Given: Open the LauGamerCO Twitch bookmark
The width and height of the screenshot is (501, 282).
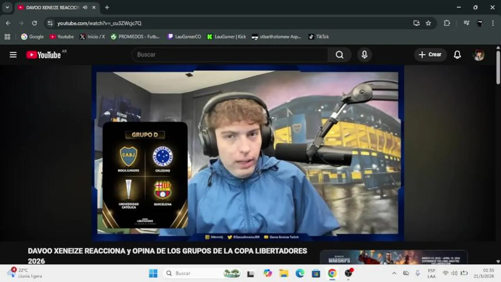Looking at the screenshot, I should click(x=184, y=36).
